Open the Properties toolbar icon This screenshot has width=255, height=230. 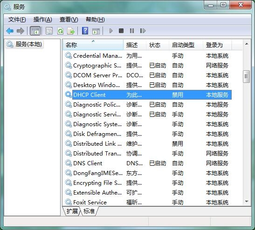click(49, 31)
